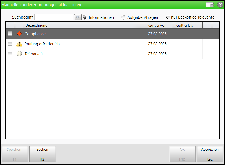
Task: Click the Gültig bis column header
Action: tap(188, 25)
